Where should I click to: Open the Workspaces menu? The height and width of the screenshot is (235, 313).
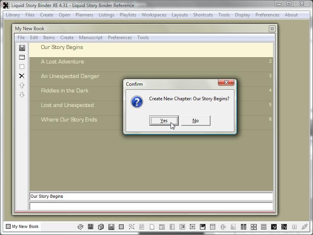[154, 15]
